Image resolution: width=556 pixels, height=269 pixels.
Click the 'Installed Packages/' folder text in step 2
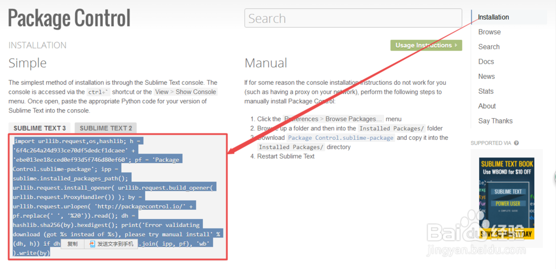coord(391,129)
